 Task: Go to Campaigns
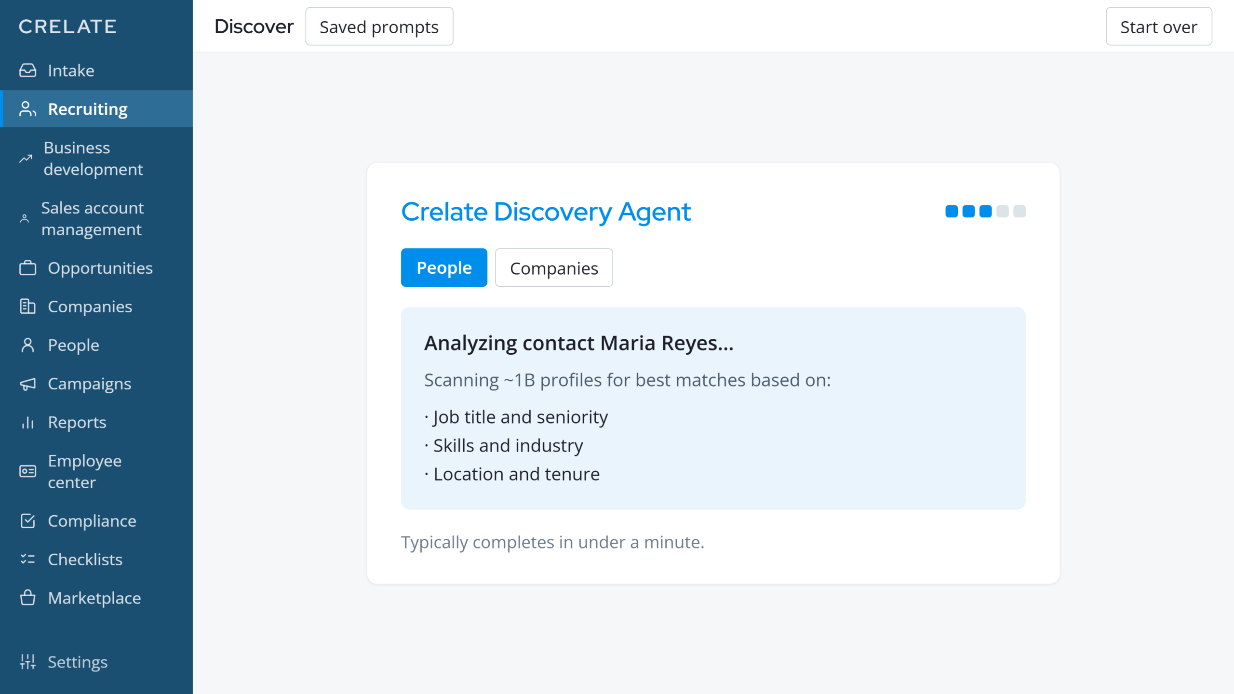tap(96, 384)
